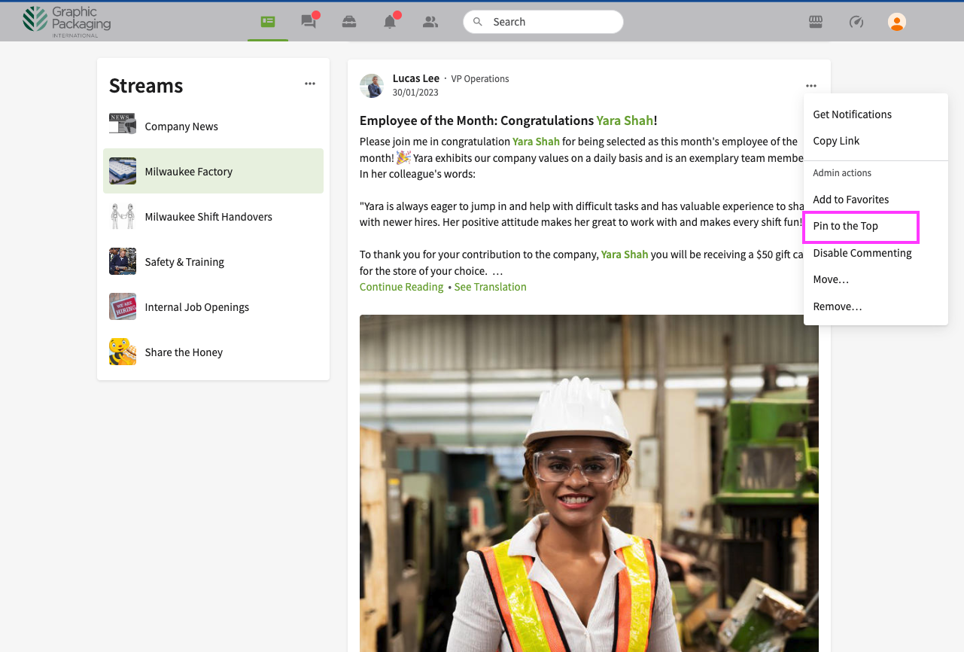Open the dashboard gauge icon
This screenshot has height=652, width=964.
pyautogui.click(x=856, y=22)
